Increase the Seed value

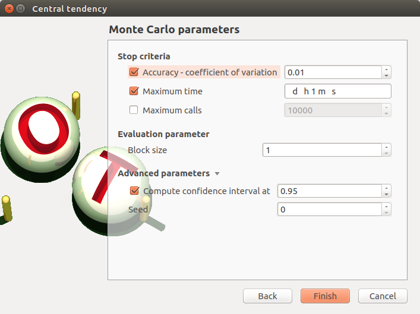click(x=387, y=206)
